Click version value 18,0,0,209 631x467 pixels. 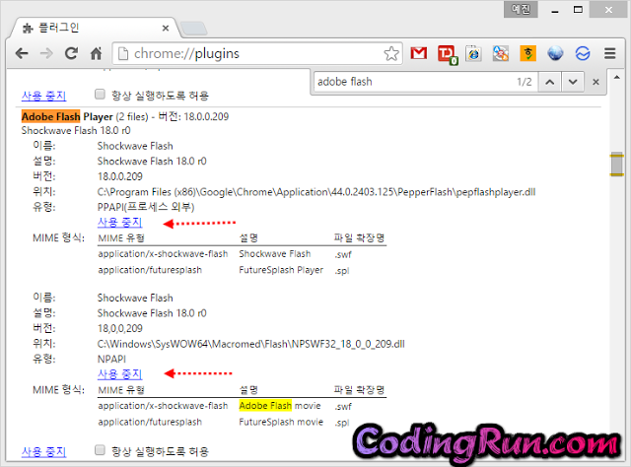120,329
